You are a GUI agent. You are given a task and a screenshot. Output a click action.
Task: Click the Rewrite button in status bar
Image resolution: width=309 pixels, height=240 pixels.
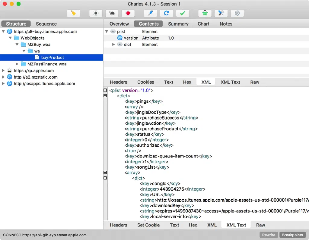click(x=269, y=235)
